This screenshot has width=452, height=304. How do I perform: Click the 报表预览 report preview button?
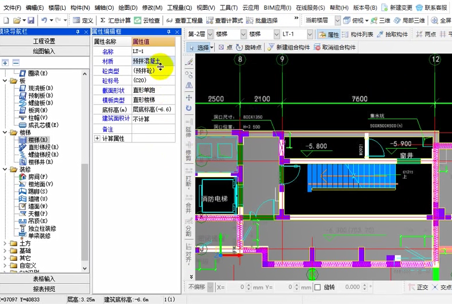[44, 288]
